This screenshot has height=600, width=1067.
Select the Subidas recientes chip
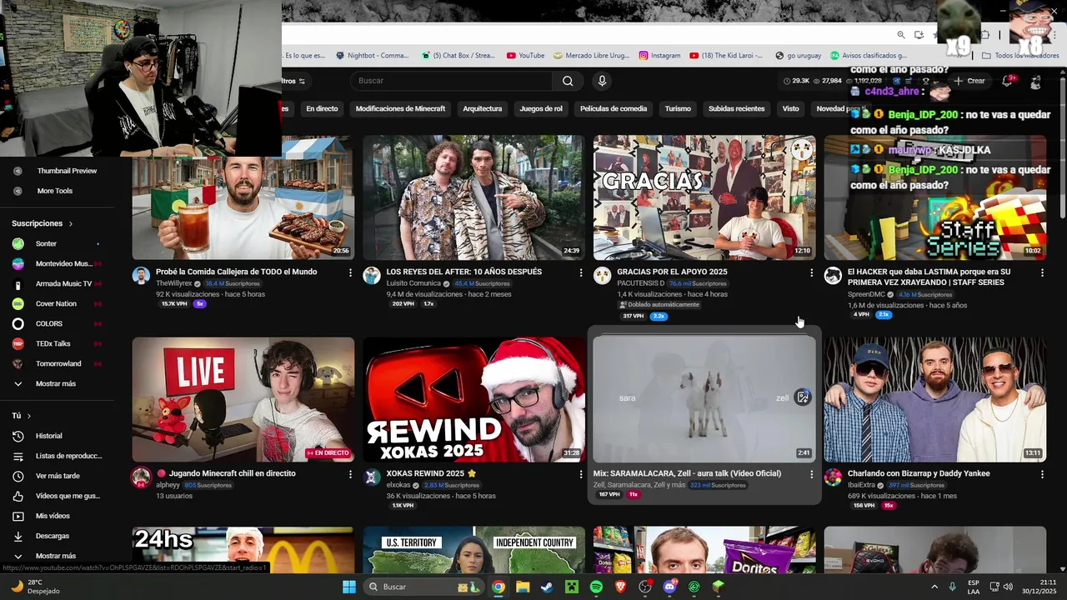(x=737, y=108)
